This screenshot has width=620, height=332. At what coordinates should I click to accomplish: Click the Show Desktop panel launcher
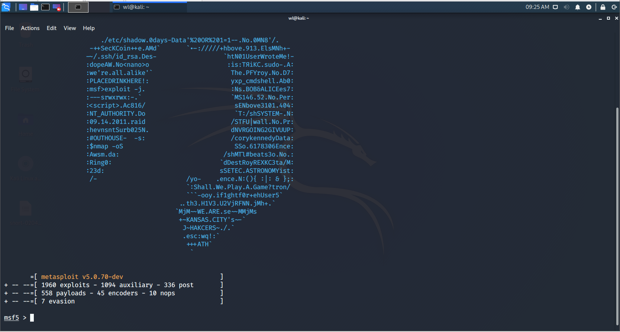point(23,7)
